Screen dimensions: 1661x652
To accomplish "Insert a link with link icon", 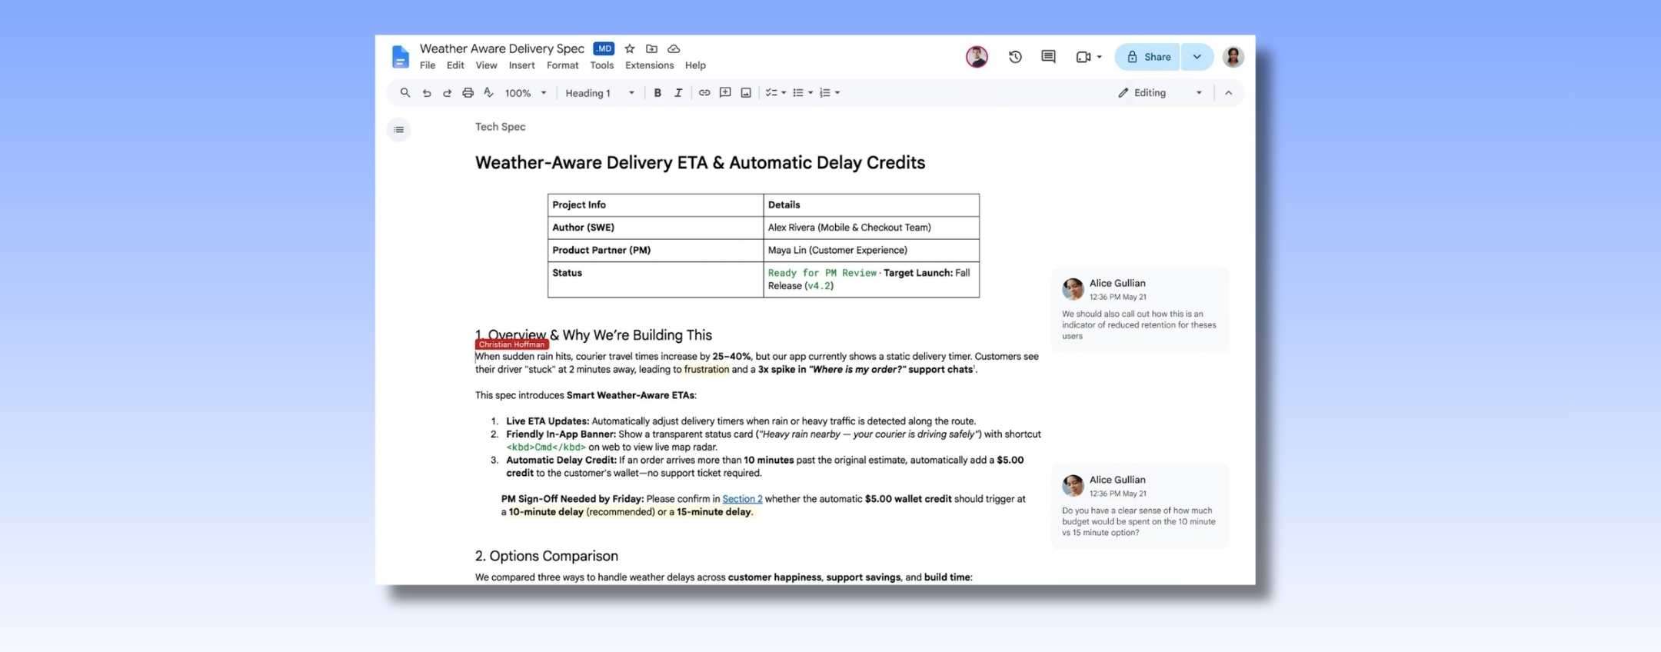I will coord(704,93).
